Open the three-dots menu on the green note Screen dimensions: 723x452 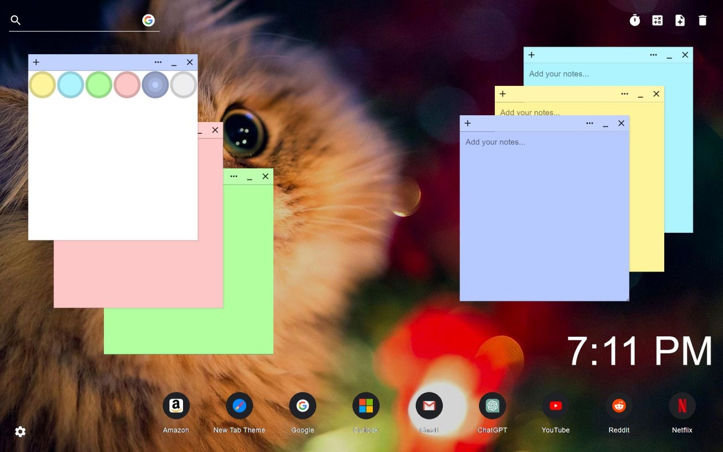pos(234,176)
